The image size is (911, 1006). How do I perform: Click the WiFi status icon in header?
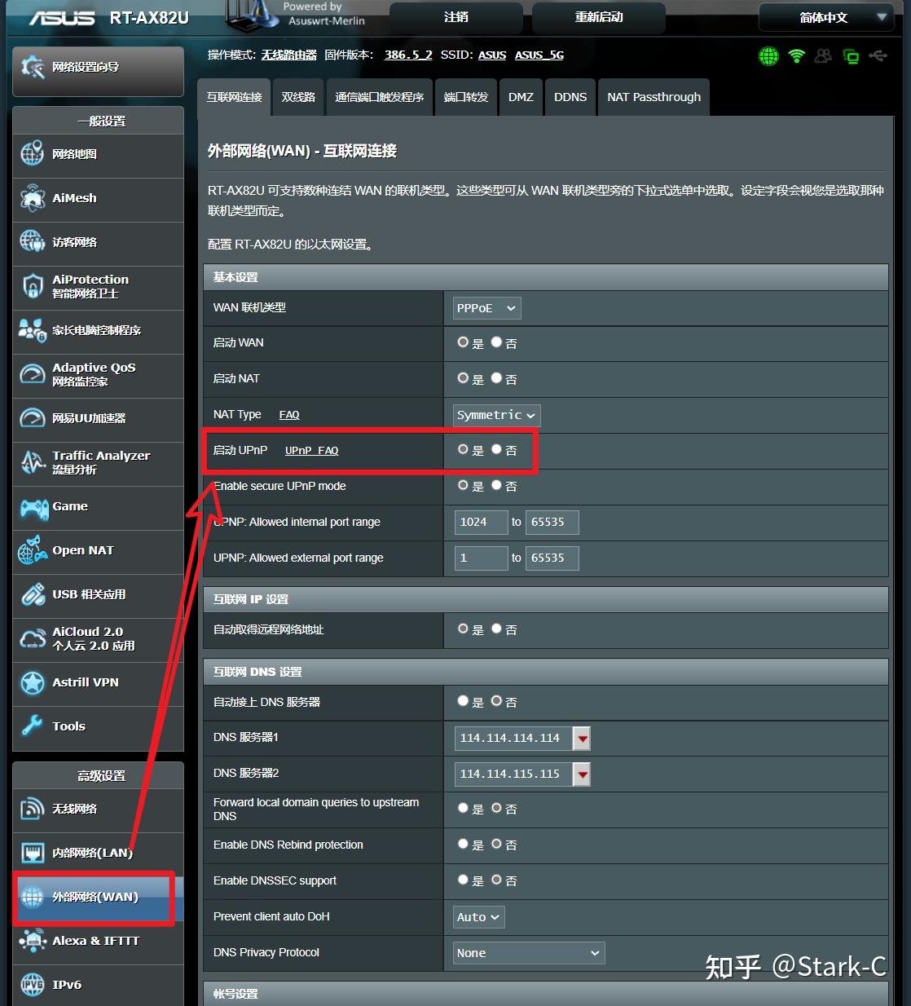pos(795,55)
